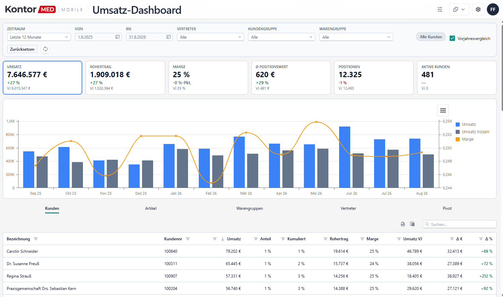Select the Aktive Kunden KPI card

click(x=457, y=78)
